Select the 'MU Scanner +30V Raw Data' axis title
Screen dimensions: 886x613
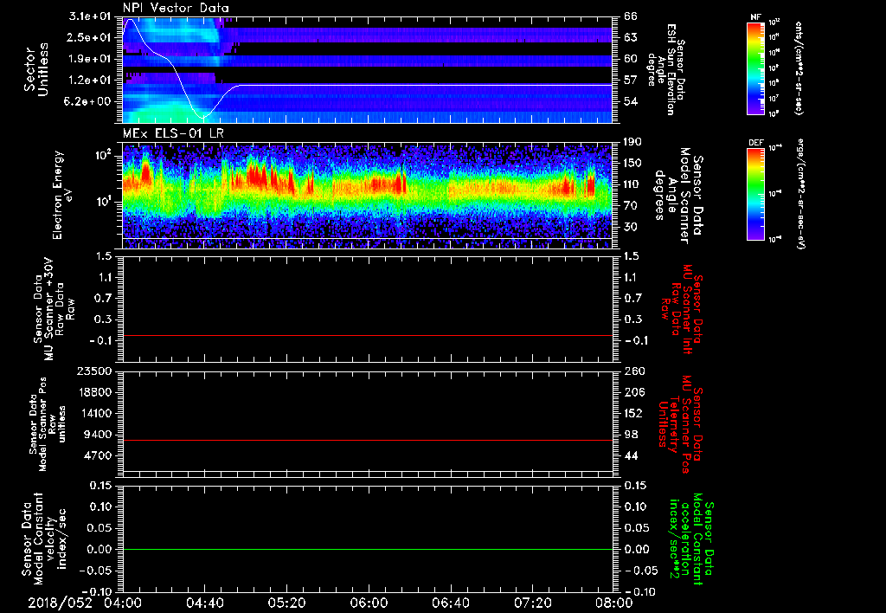(54, 308)
